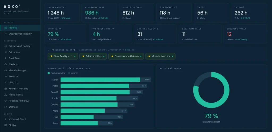Click the Fakturace document icon

[x=6, y=52]
